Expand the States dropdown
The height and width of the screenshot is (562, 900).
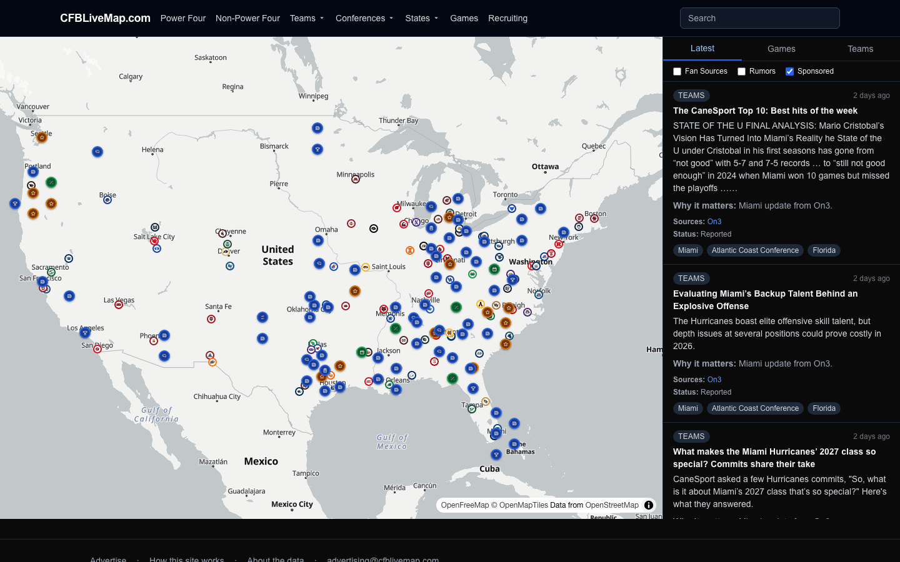tap(422, 18)
